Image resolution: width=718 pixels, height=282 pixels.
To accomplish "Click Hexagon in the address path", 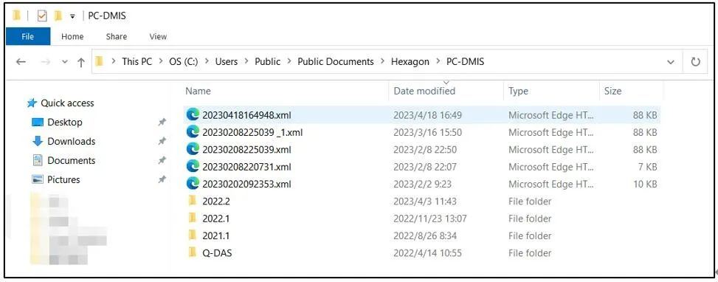I will tap(410, 62).
